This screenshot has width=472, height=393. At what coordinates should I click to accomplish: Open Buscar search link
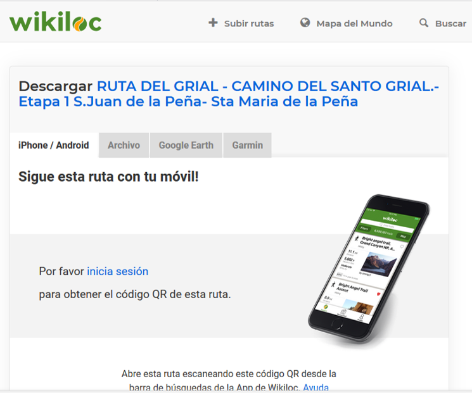tap(450, 23)
